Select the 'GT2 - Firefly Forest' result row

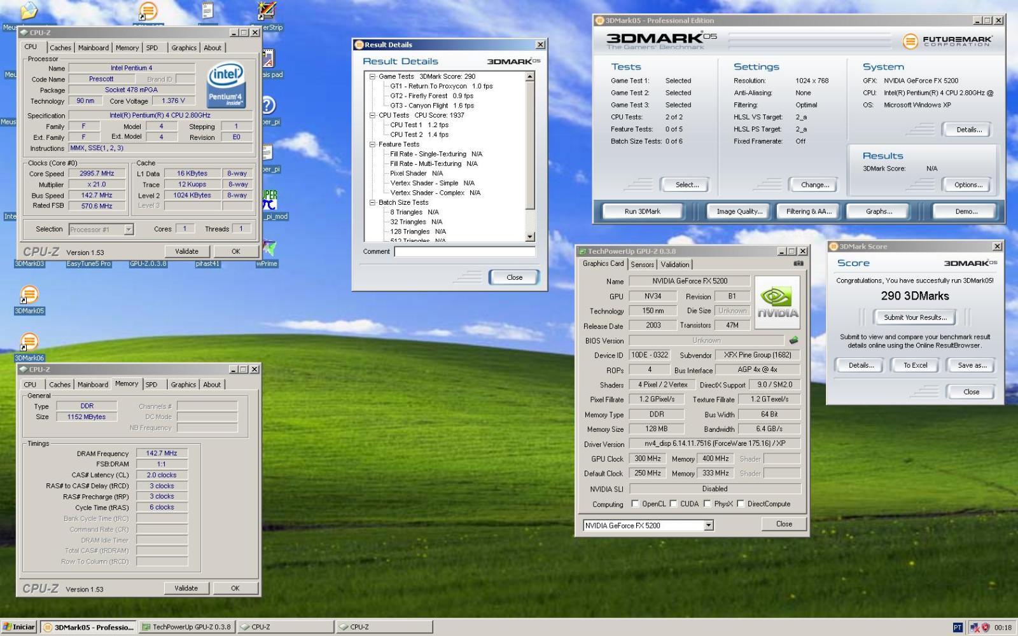tap(431, 96)
